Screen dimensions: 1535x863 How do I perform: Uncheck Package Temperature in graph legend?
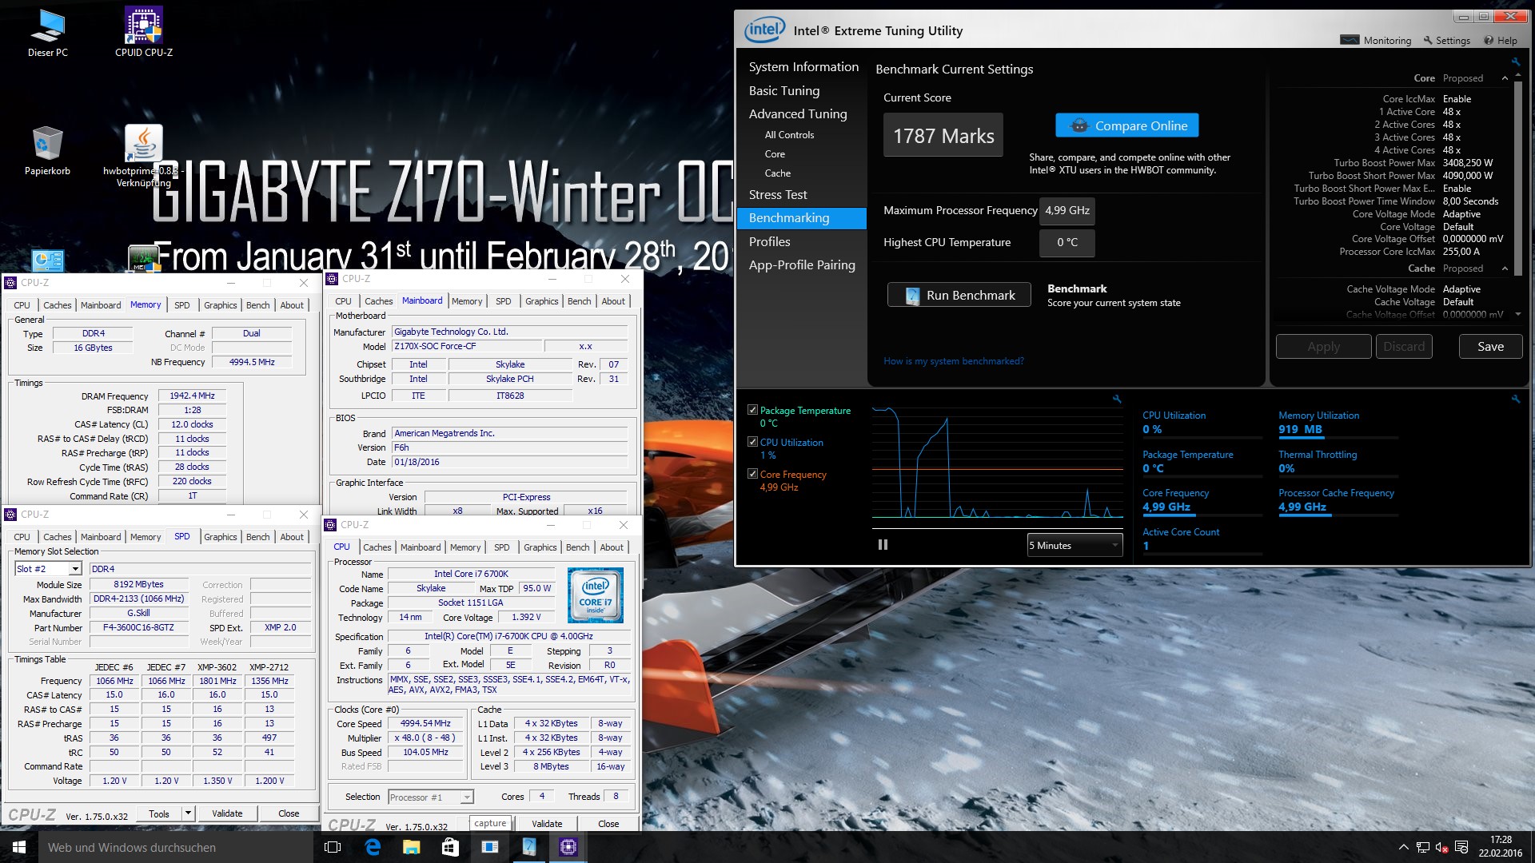752,410
